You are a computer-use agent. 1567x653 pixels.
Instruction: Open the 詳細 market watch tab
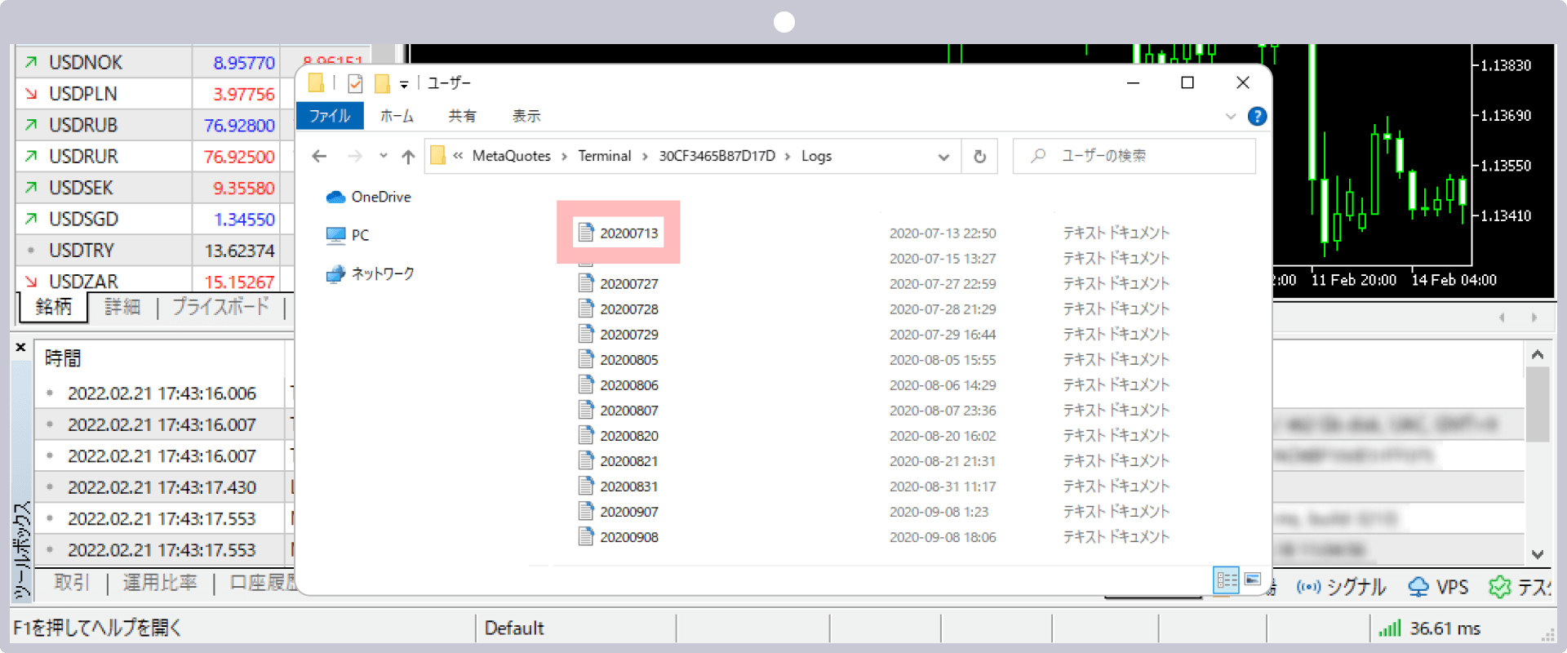[x=122, y=307]
